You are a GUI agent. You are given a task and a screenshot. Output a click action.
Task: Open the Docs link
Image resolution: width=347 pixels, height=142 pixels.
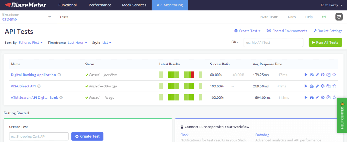[292, 17]
